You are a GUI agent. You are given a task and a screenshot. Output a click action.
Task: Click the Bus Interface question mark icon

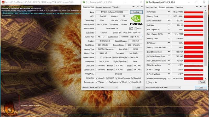tap(142, 37)
